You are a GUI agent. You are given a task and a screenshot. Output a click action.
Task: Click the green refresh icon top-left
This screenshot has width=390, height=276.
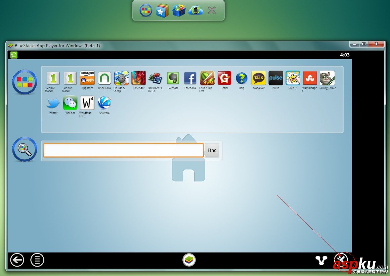coord(14,55)
